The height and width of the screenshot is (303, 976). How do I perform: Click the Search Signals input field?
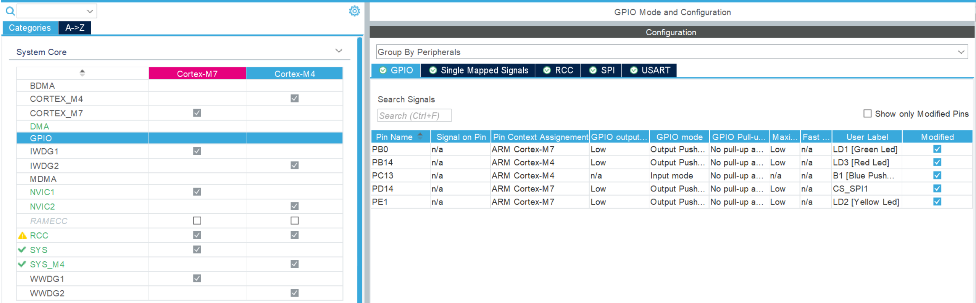click(x=414, y=116)
